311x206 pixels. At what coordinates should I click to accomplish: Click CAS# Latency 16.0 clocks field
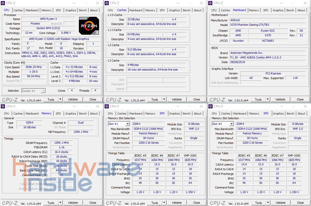pos(61,152)
